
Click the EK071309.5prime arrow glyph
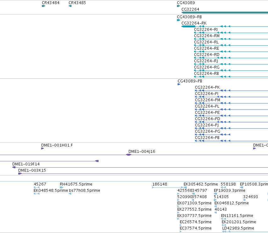tap(178, 206)
